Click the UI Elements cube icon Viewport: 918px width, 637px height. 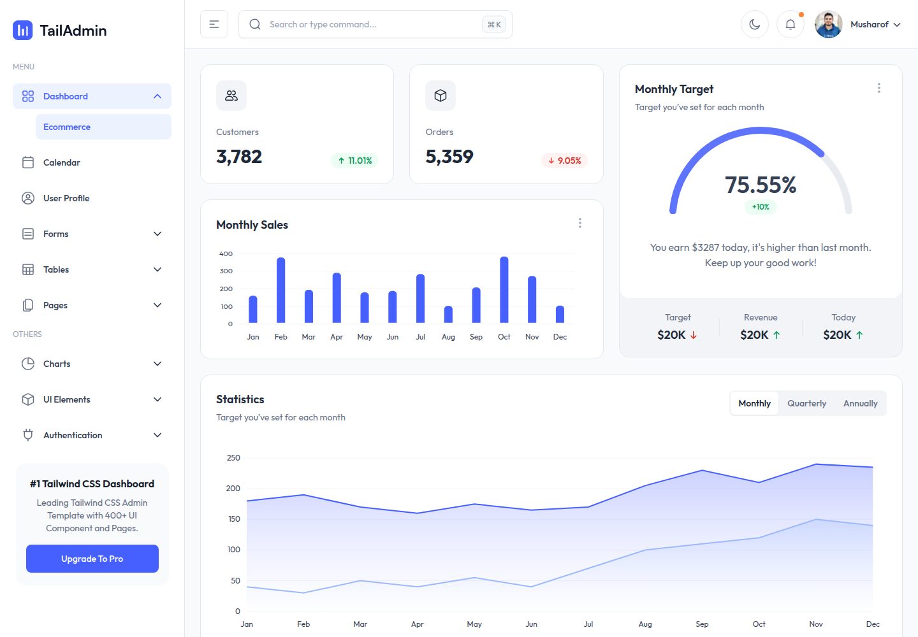(x=28, y=399)
